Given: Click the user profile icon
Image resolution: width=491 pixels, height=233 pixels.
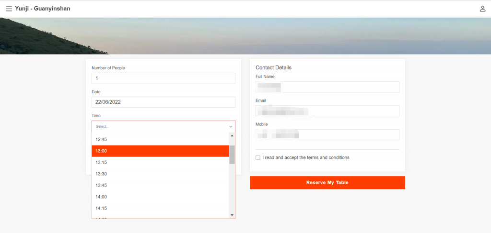Looking at the screenshot, I should pyautogui.click(x=482, y=9).
